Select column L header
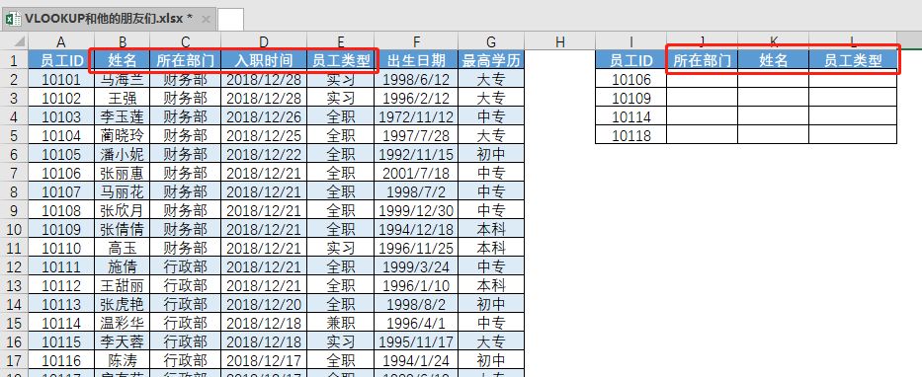This screenshot has height=377, width=922. tap(853, 41)
